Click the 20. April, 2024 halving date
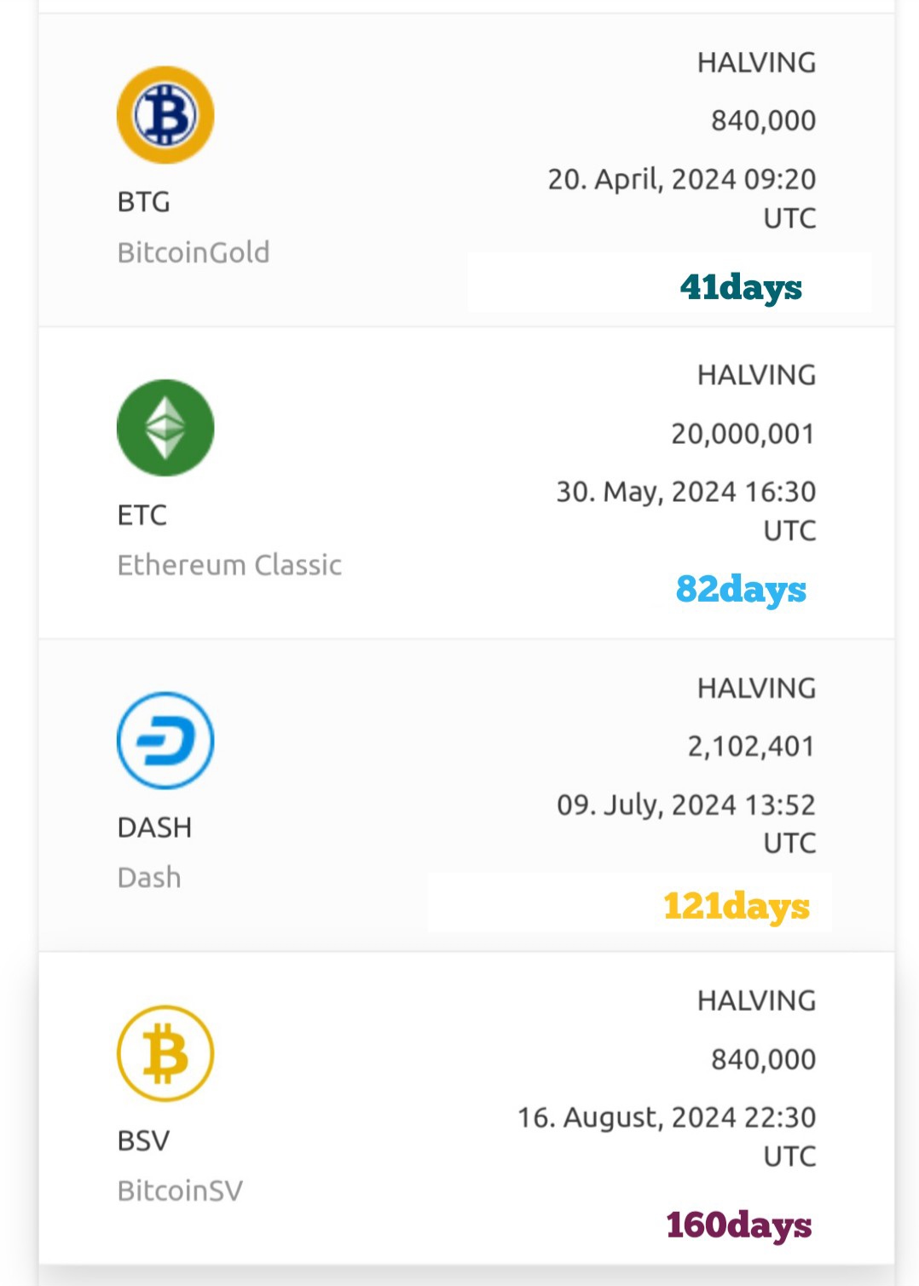 (x=681, y=180)
